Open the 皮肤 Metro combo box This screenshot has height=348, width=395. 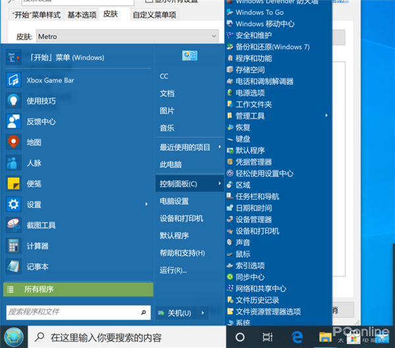pos(128,36)
